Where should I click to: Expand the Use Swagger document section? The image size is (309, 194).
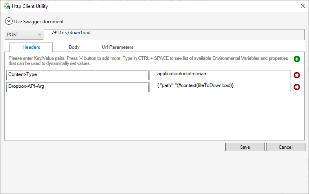9,21
